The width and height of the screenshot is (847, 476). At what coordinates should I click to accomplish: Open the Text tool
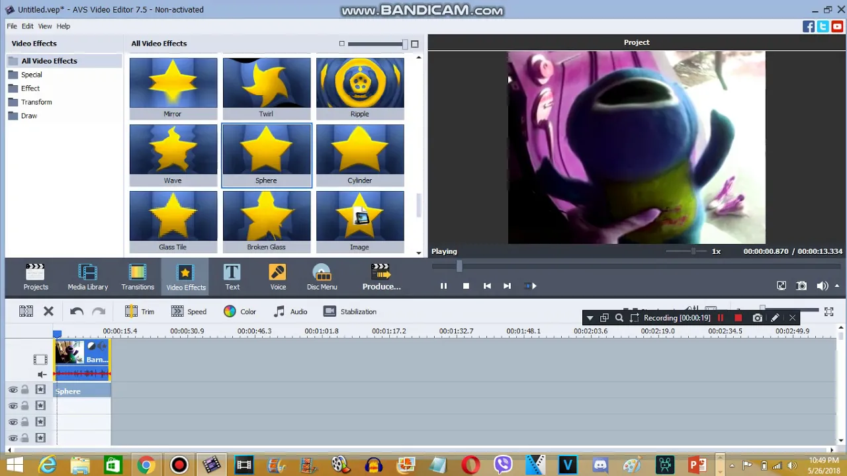click(232, 277)
